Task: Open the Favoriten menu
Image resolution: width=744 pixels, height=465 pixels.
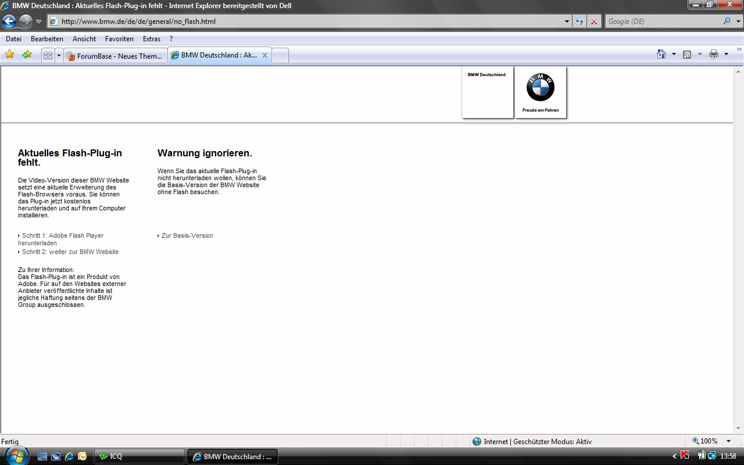Action: pyautogui.click(x=119, y=39)
